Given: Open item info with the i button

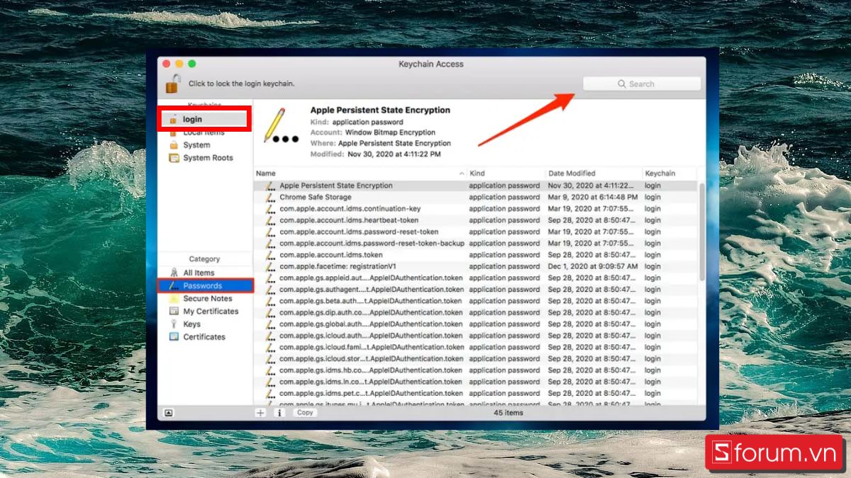Looking at the screenshot, I should click(279, 412).
